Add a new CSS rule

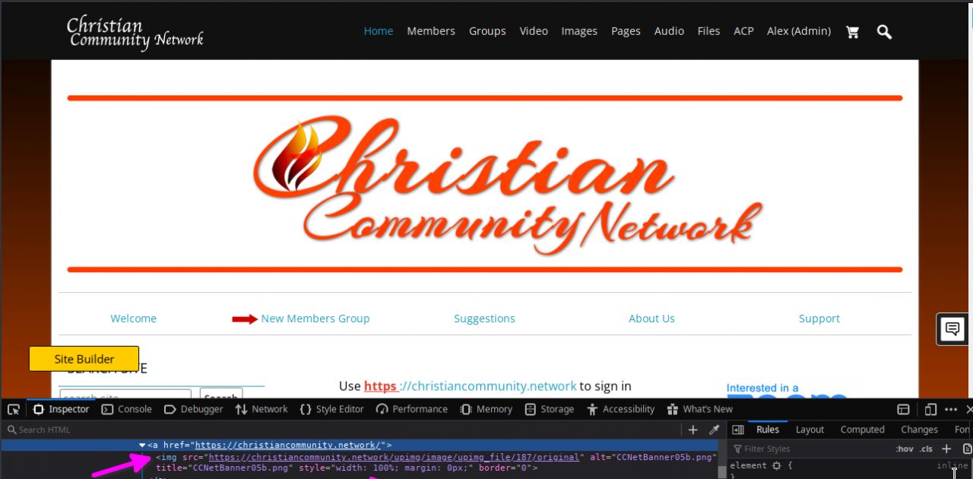tap(946, 449)
